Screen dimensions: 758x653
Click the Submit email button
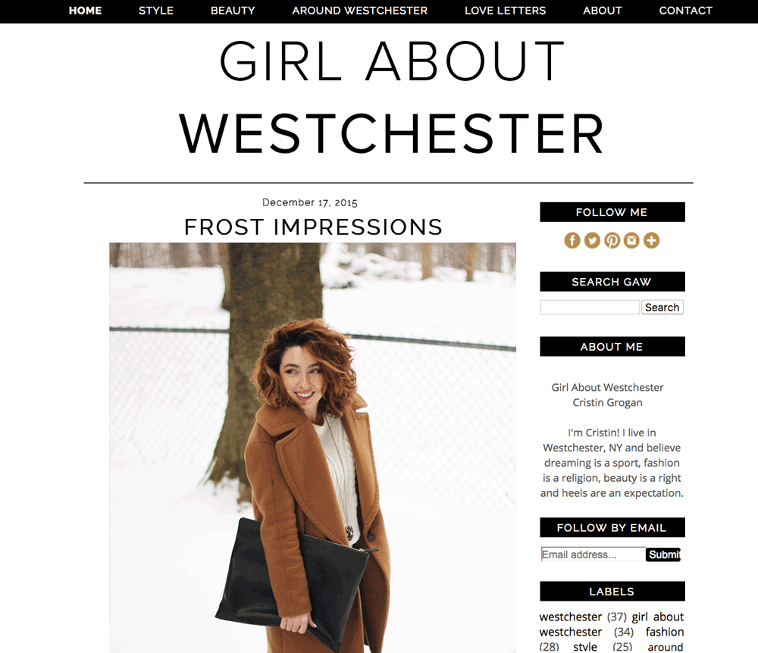coord(663,555)
